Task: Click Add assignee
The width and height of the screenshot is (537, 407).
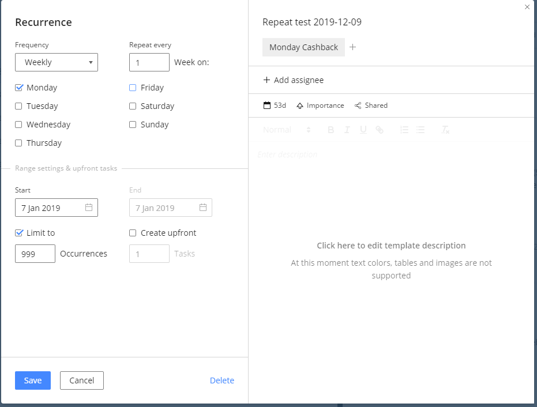Action: 294,80
